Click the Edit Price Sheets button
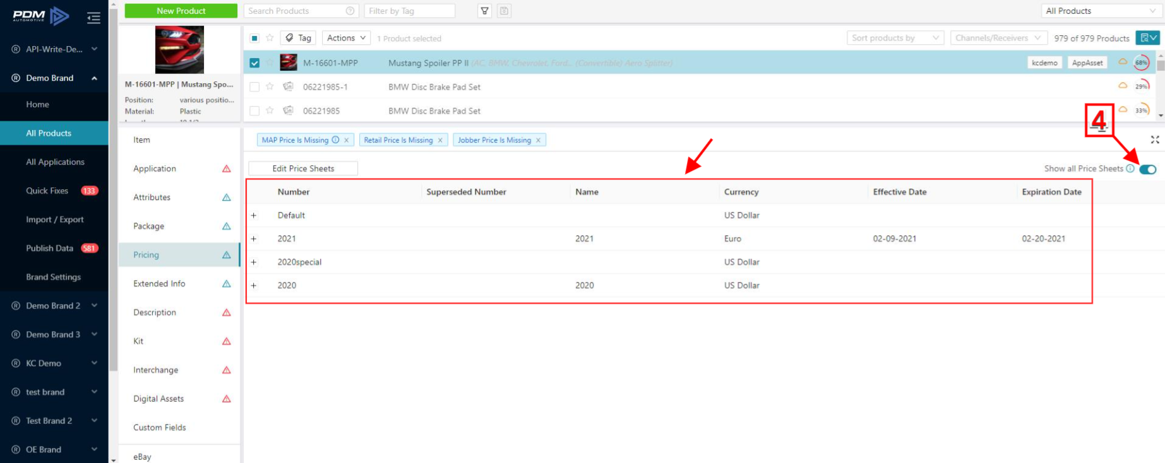This screenshot has height=463, width=1165. pos(303,168)
